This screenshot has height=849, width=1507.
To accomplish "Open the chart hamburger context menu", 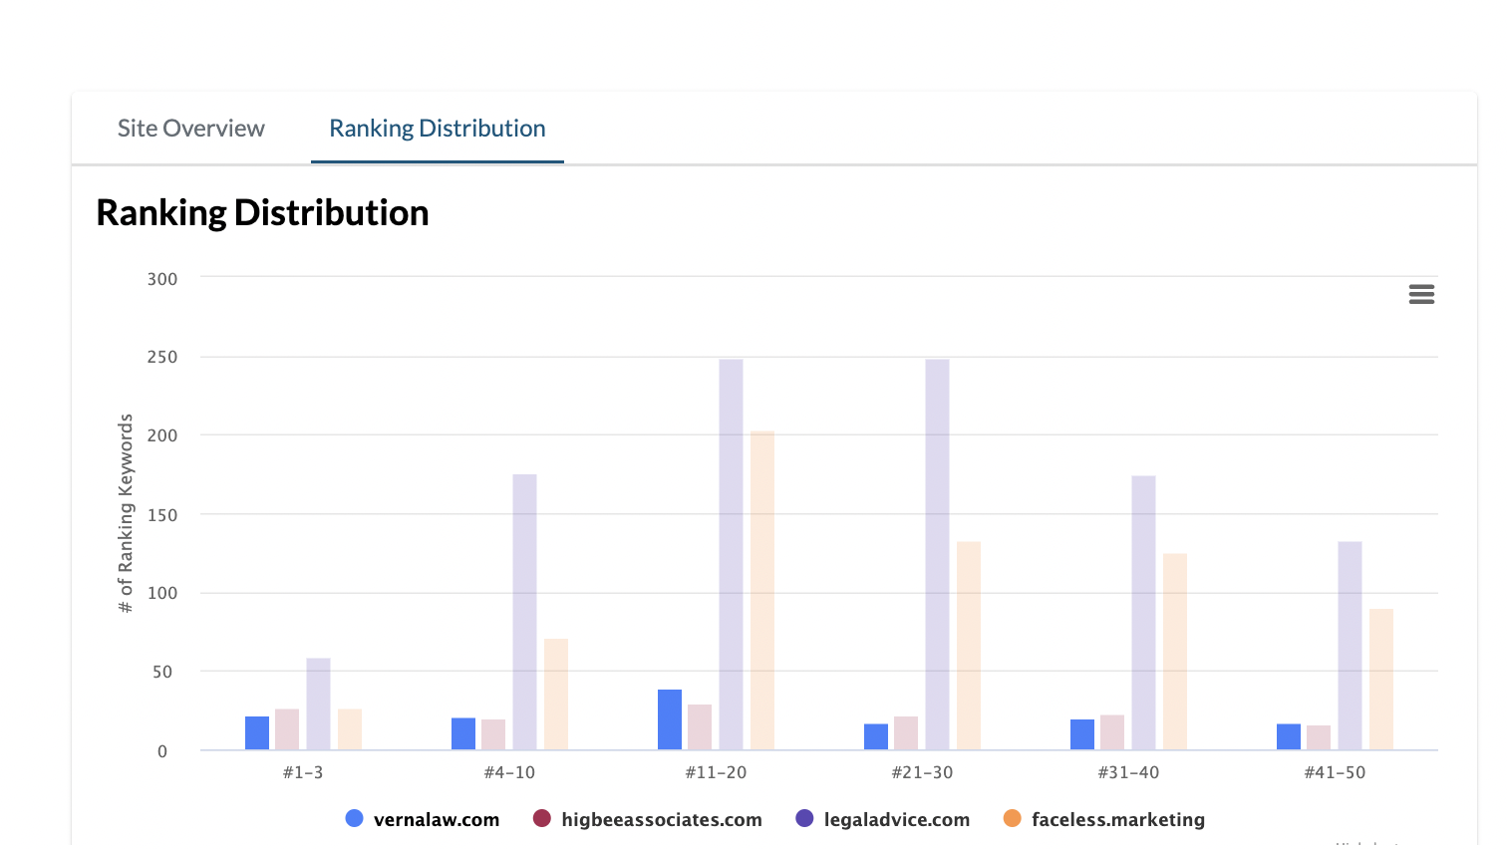I will pyautogui.click(x=1421, y=294).
